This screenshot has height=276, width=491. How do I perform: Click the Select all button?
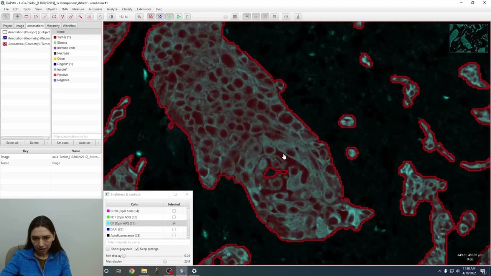coord(12,143)
